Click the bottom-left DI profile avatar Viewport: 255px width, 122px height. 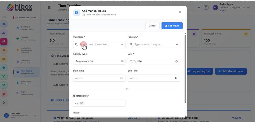(6, 115)
